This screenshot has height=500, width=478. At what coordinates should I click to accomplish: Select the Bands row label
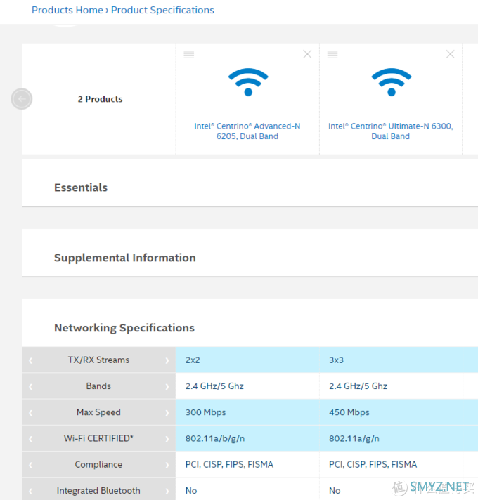(98, 386)
